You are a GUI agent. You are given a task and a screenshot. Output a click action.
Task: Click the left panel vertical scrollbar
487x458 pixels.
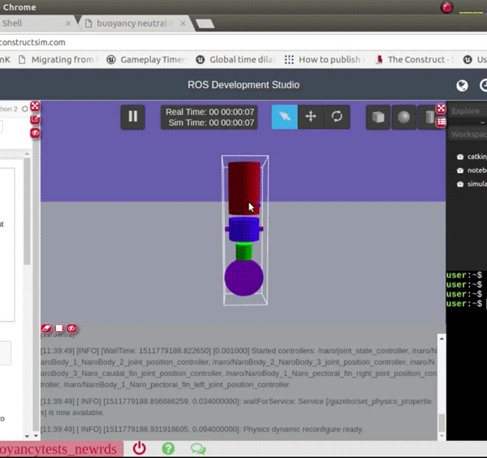(27, 211)
